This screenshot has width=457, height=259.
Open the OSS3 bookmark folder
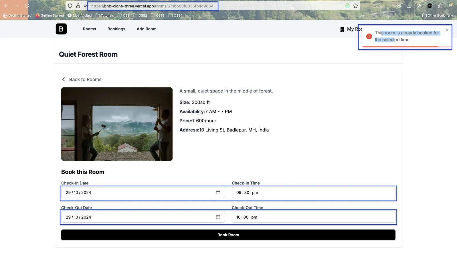(x=158, y=15)
